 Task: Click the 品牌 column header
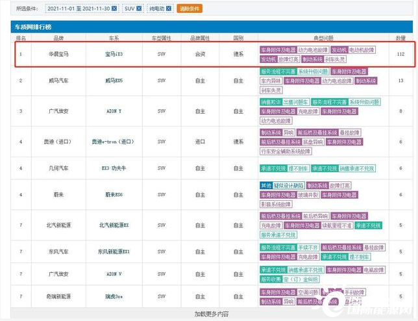(58, 38)
